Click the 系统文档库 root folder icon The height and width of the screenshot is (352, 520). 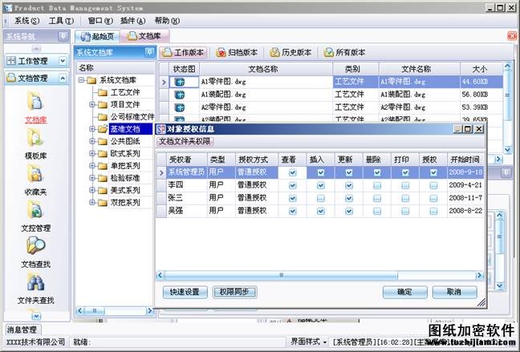[x=91, y=80]
